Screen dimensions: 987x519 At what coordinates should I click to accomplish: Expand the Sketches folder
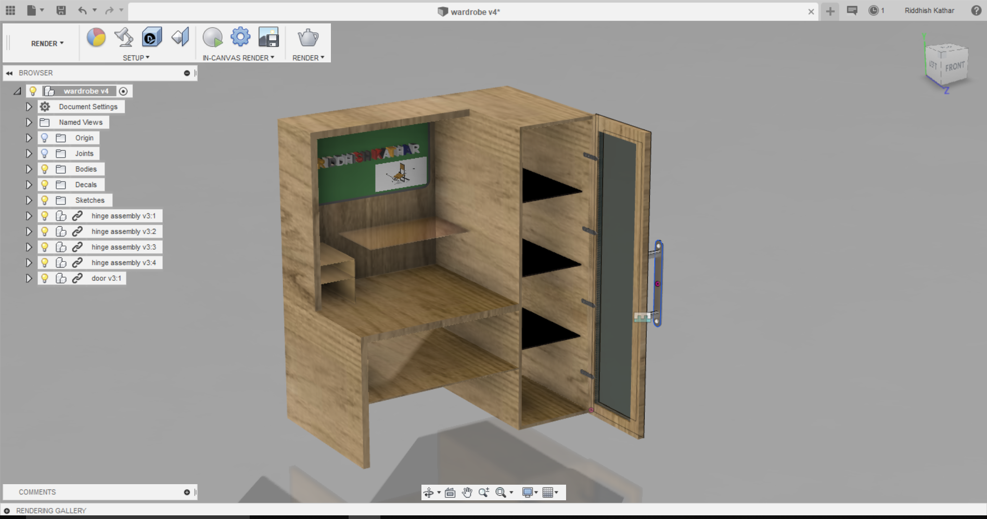pos(29,200)
